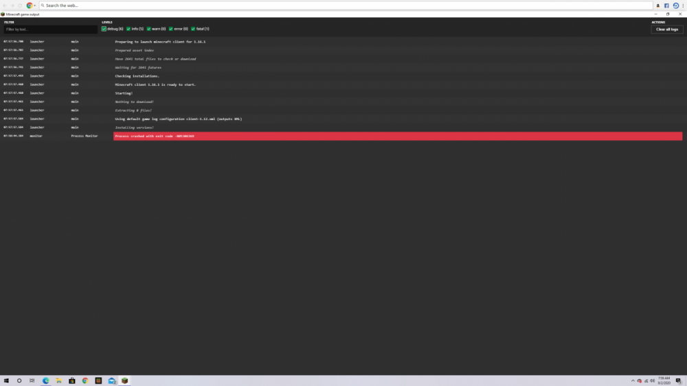Open the Mail app in the taskbar
The height and width of the screenshot is (386, 687).
111,381
